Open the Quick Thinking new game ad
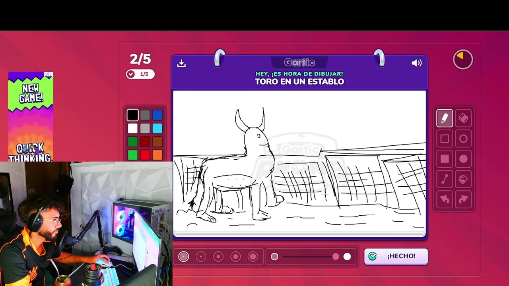509x286 pixels. (31, 117)
